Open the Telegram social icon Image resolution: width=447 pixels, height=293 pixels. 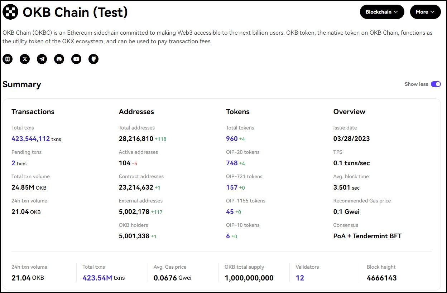(x=42, y=59)
